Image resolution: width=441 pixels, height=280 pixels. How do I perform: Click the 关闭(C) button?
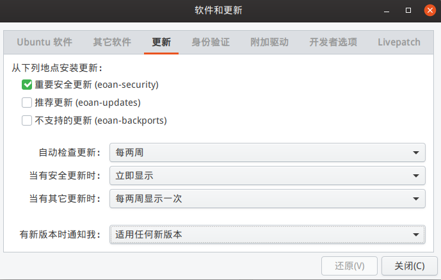pyautogui.click(x=409, y=266)
